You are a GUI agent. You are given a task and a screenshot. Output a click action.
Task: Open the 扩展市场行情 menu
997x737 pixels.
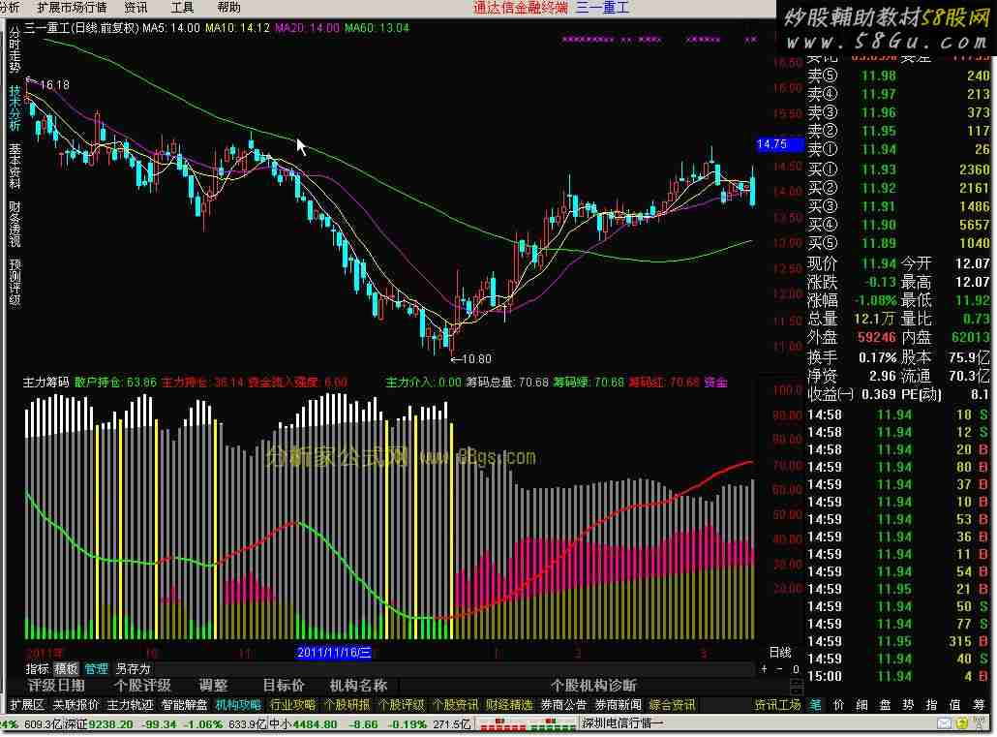point(72,8)
